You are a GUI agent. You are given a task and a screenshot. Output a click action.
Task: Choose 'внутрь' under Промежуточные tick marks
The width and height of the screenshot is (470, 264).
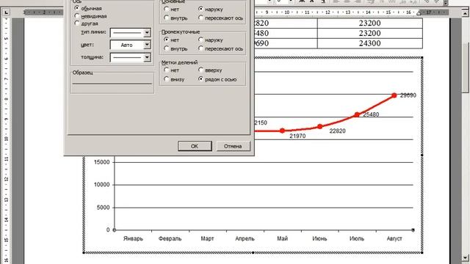click(167, 48)
